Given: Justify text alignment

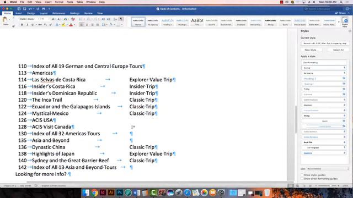Looking at the screenshot, I should tap(98, 25).
